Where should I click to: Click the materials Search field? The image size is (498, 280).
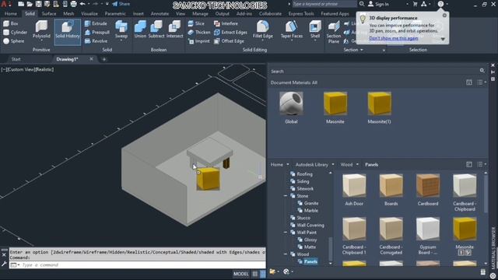pyautogui.click(x=375, y=71)
